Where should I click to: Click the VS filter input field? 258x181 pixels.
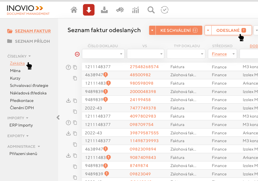point(143,54)
